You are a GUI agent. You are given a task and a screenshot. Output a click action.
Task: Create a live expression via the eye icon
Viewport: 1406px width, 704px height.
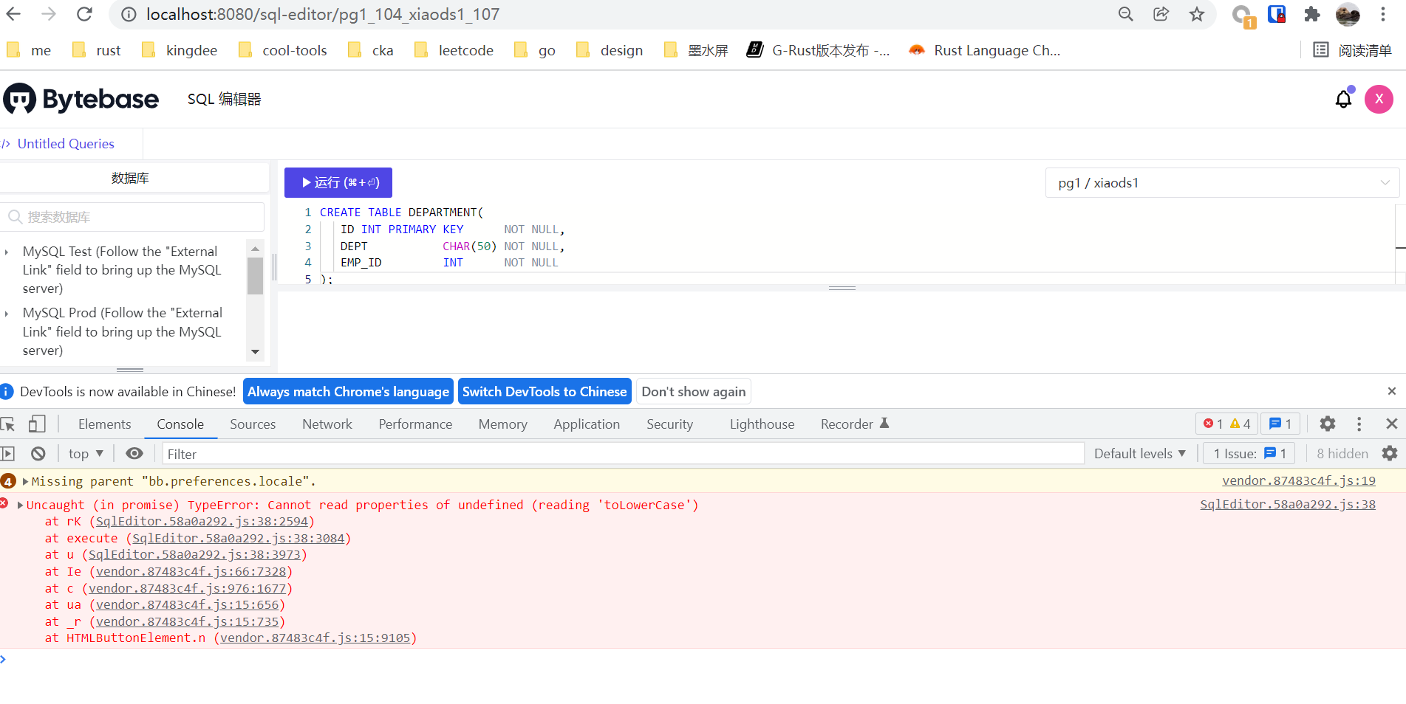point(134,453)
